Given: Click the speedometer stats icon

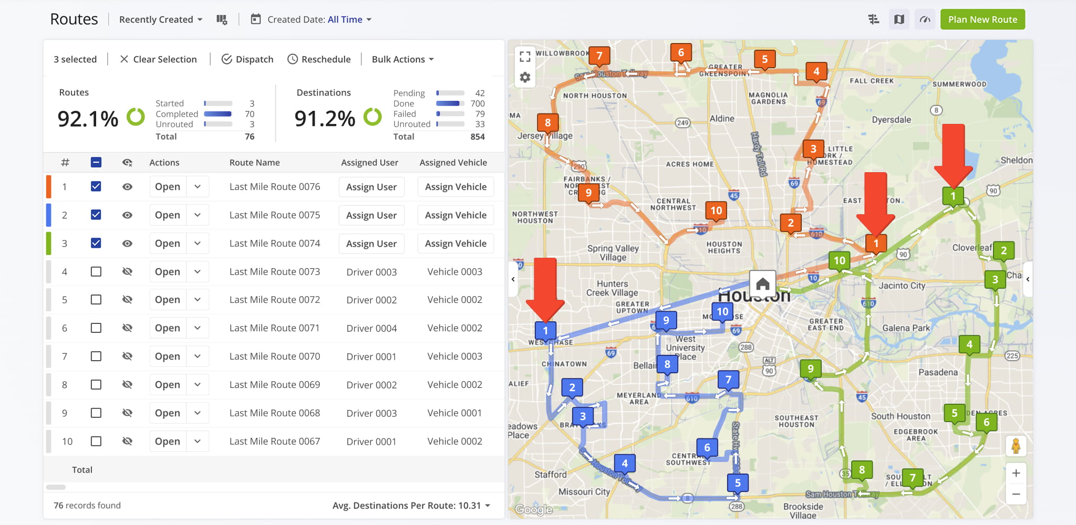Looking at the screenshot, I should click(x=925, y=19).
